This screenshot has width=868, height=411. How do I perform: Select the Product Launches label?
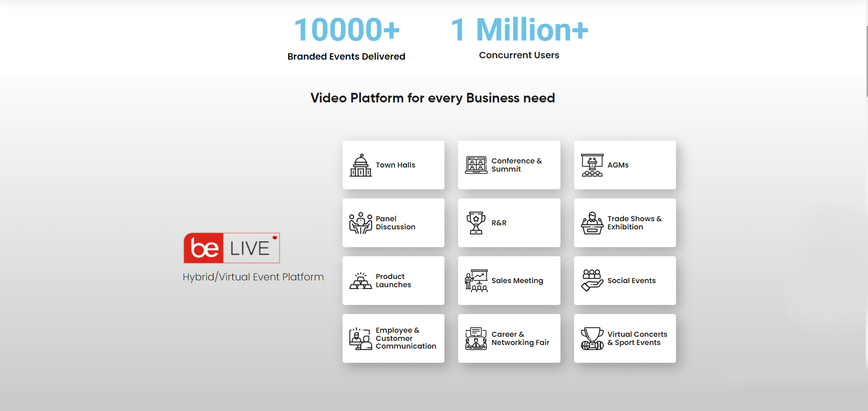coord(394,281)
